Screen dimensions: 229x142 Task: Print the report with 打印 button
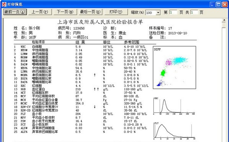[116, 12]
